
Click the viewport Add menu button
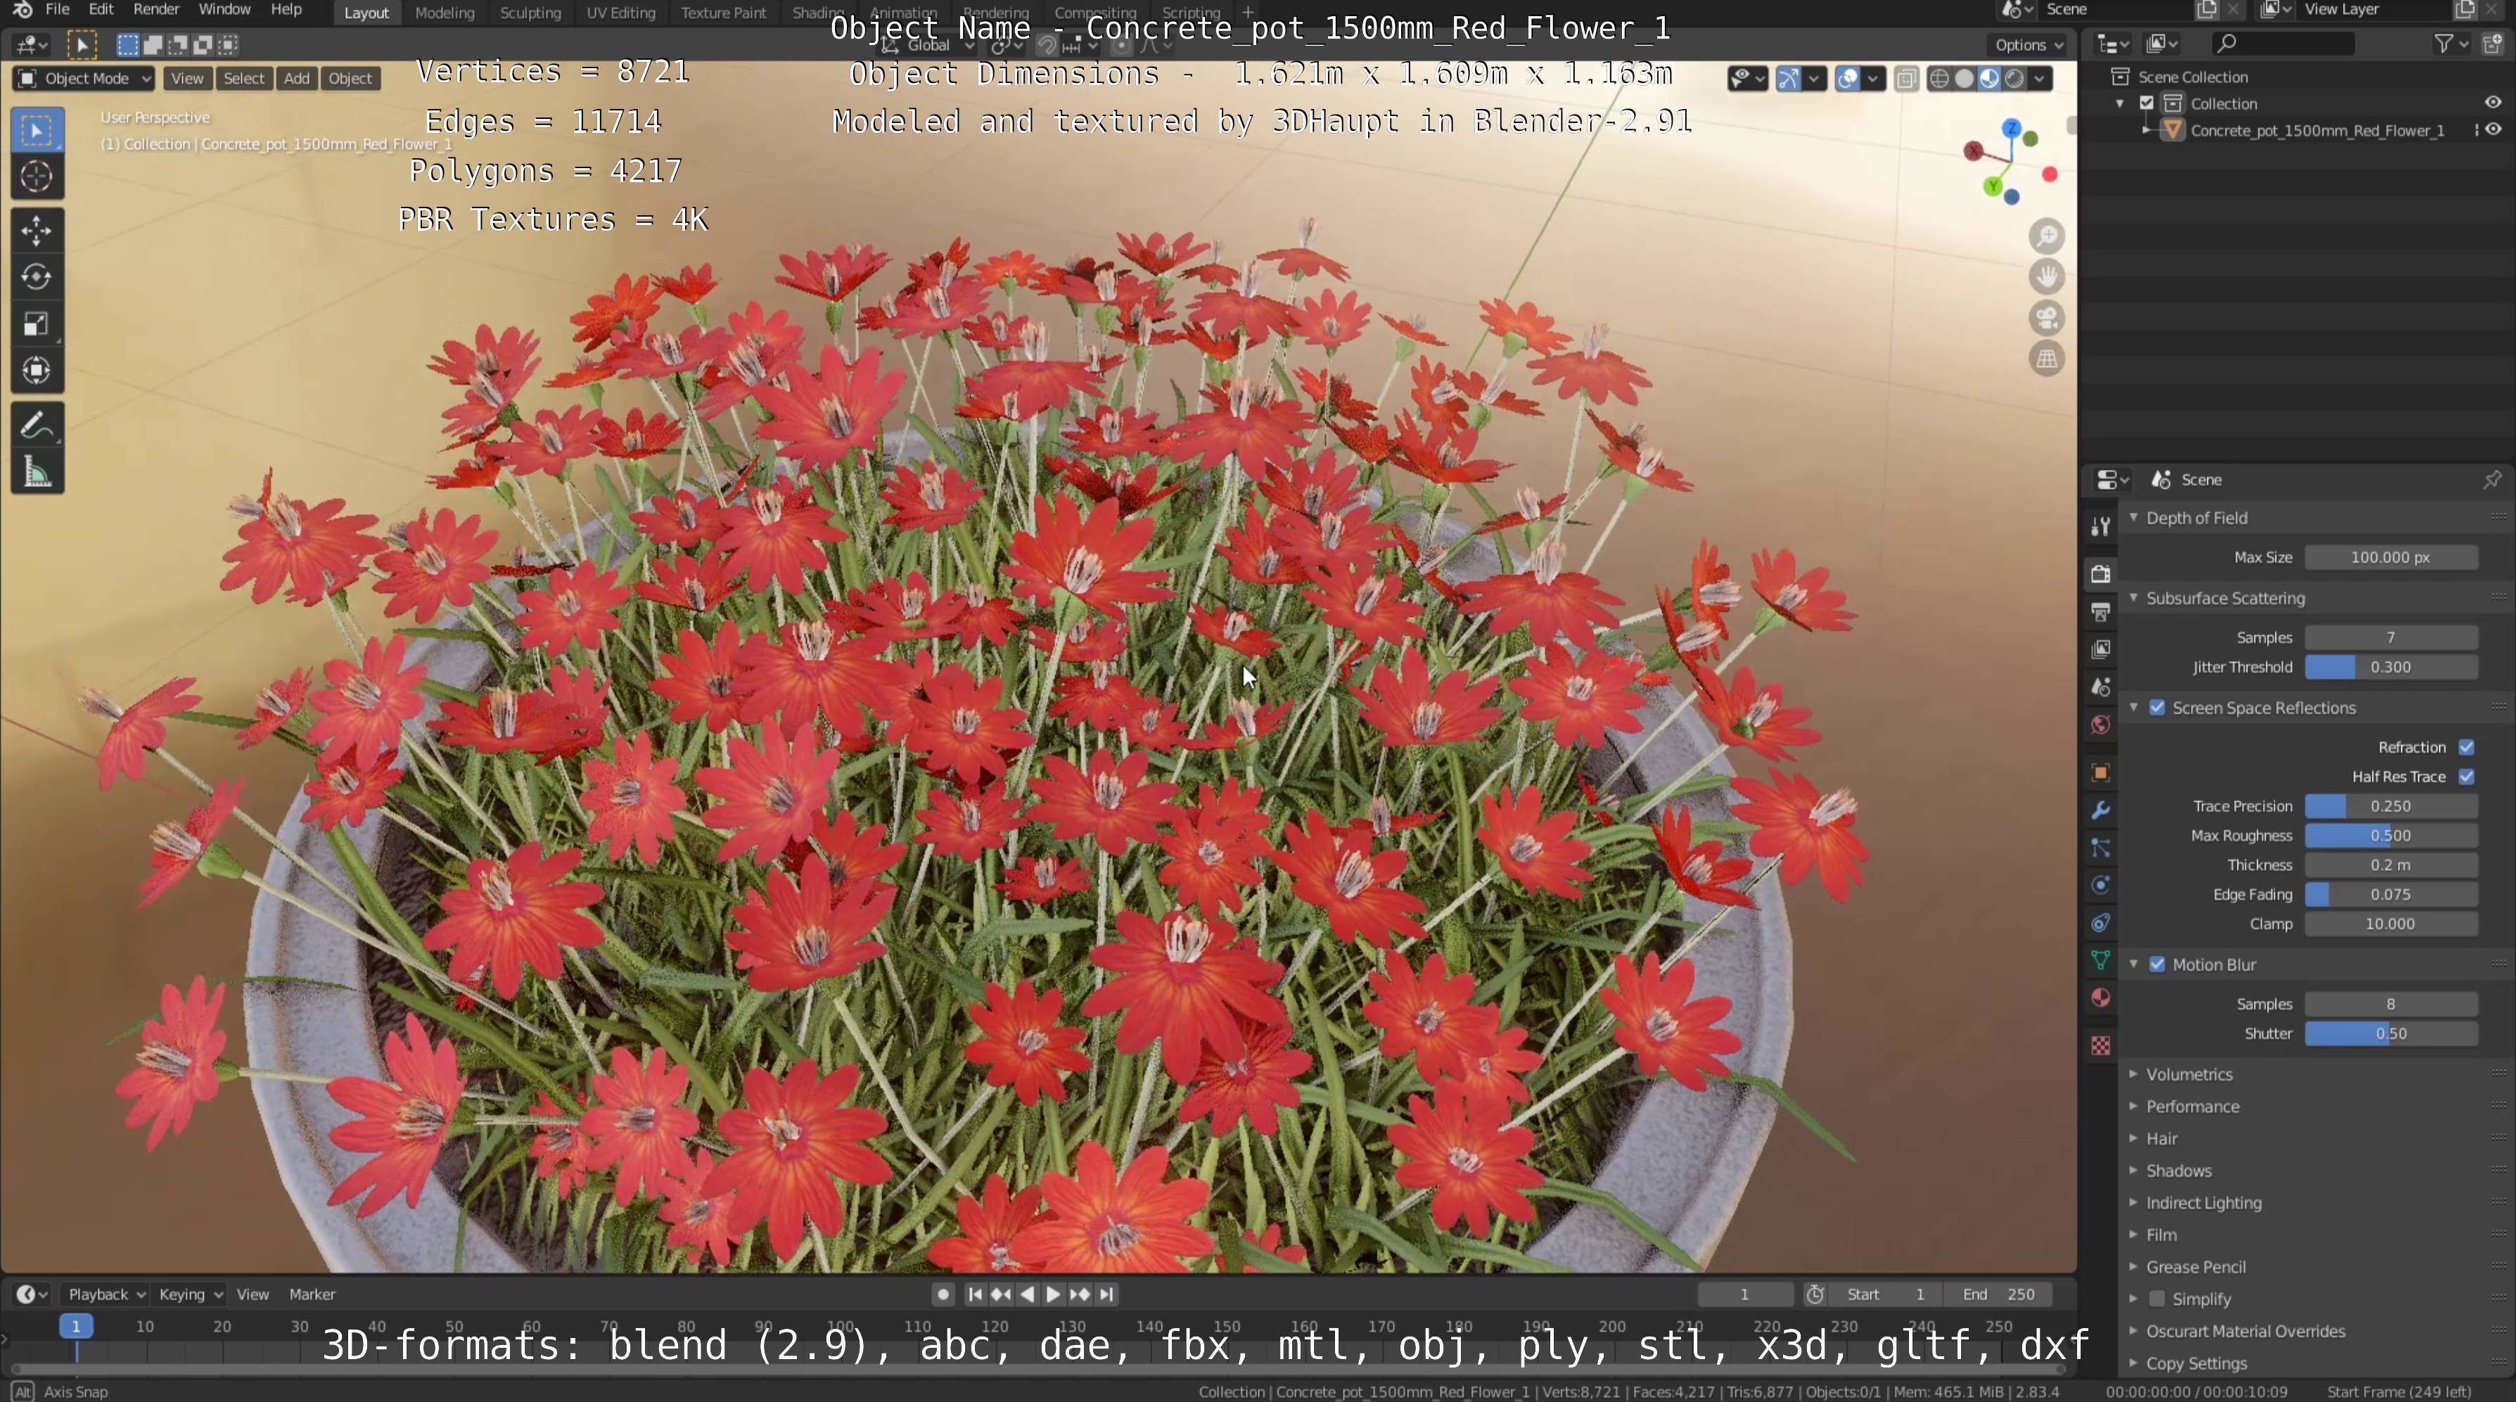296,78
